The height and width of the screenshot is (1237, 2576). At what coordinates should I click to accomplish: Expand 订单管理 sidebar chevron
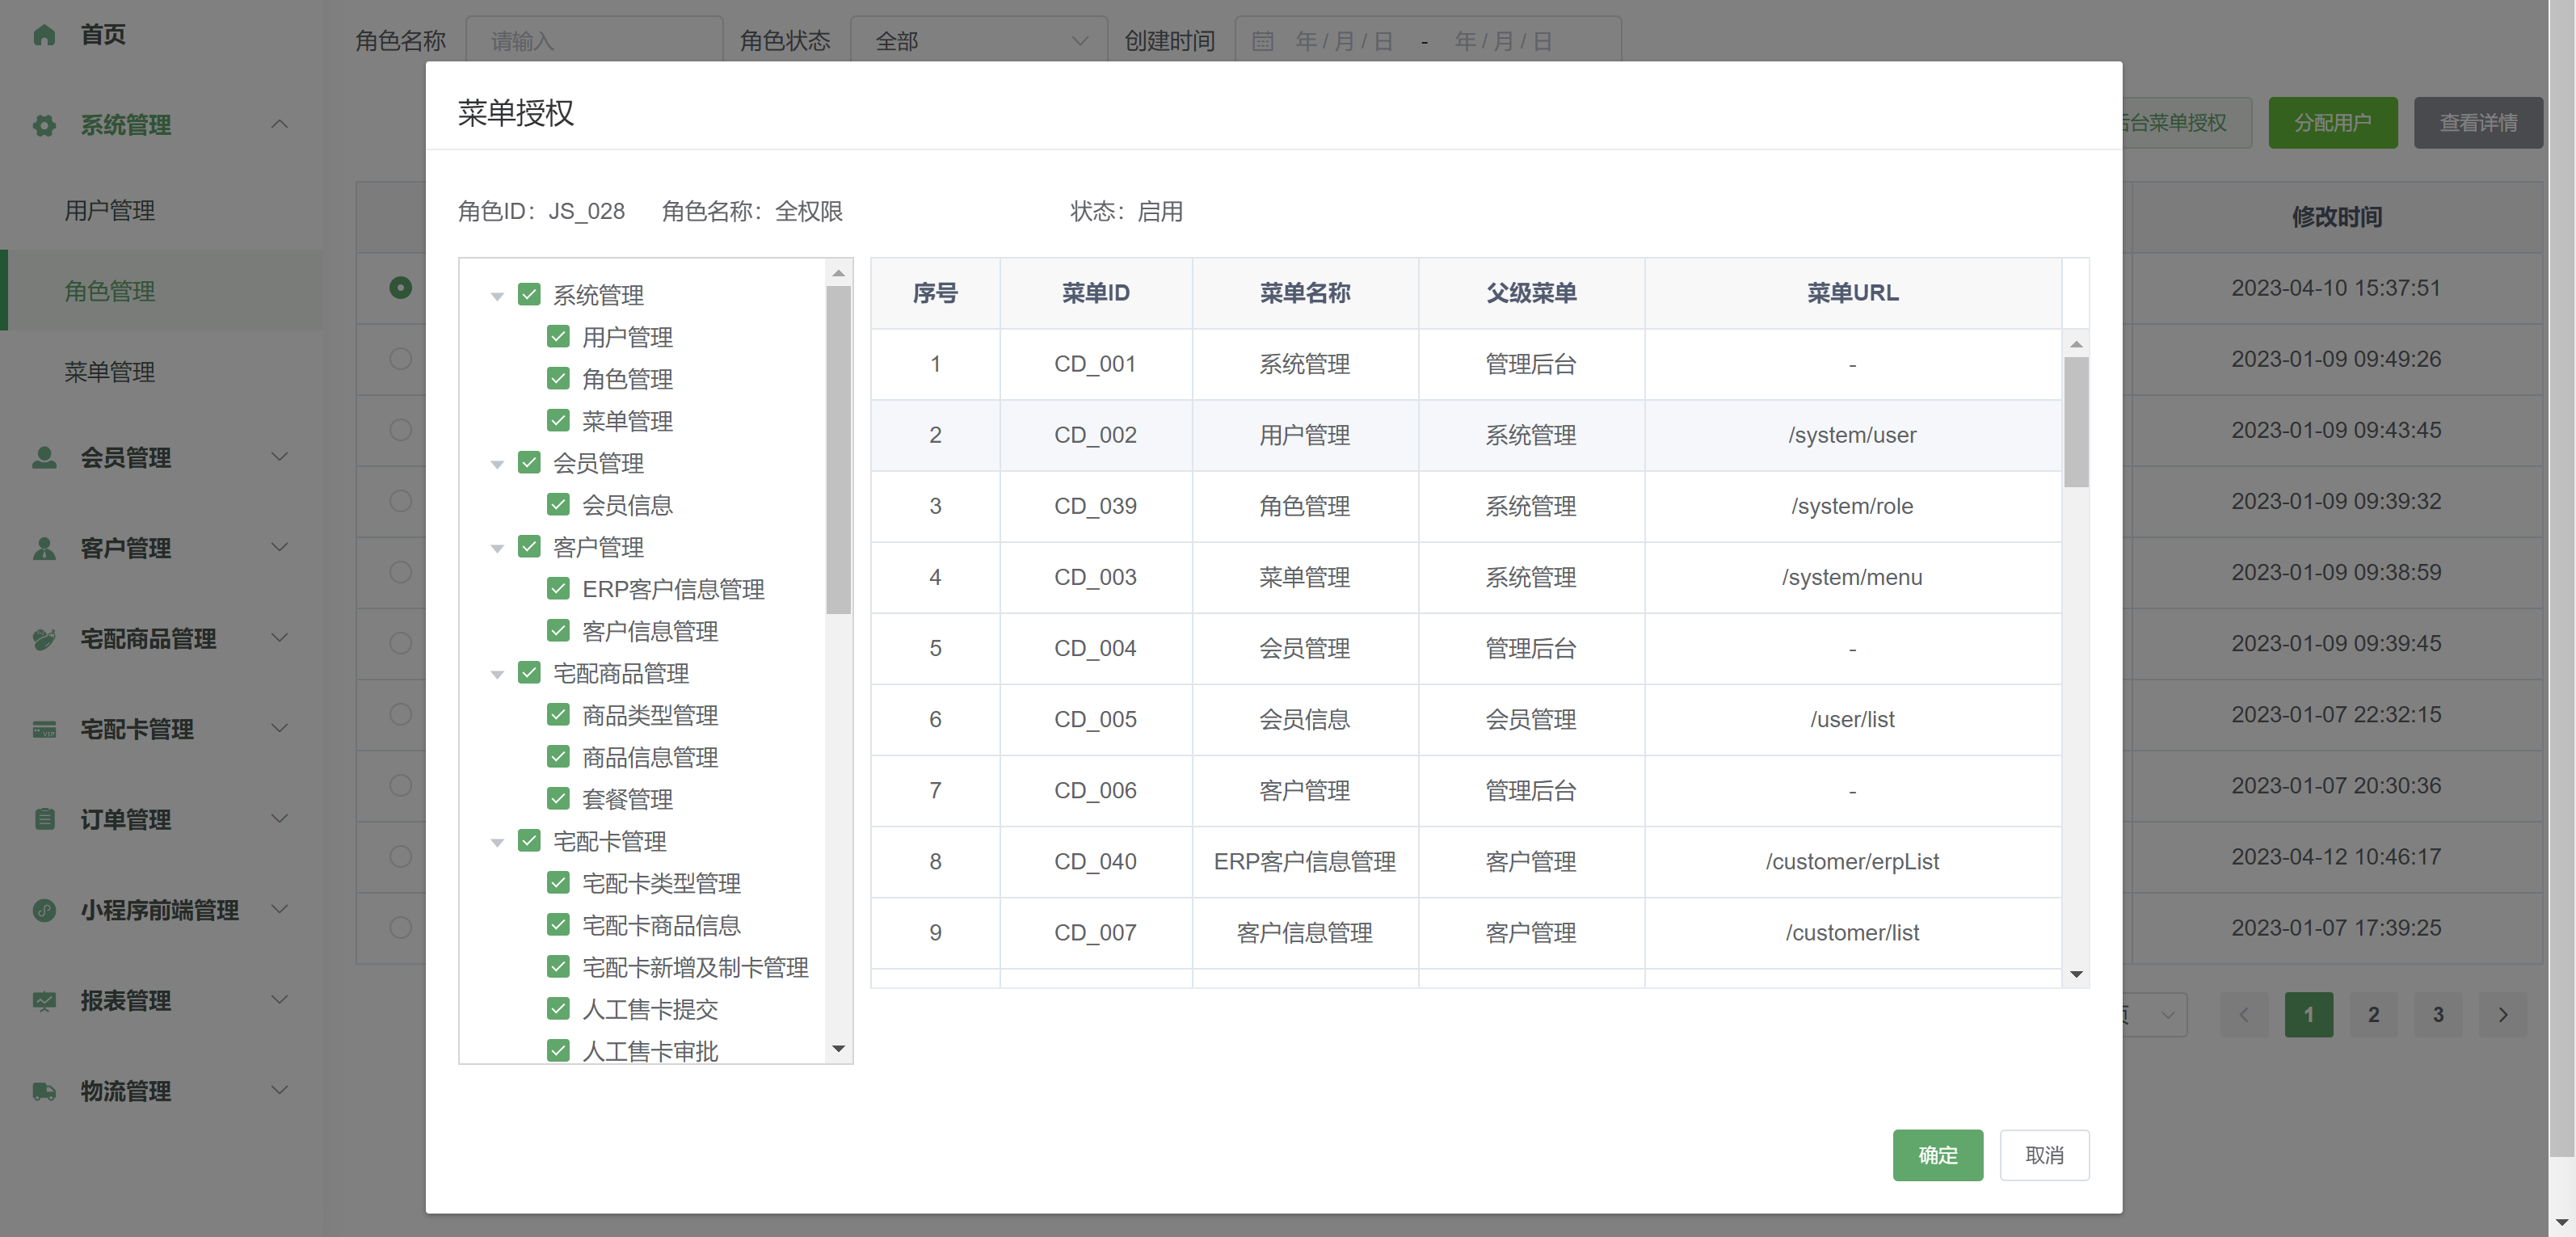pyautogui.click(x=280, y=819)
